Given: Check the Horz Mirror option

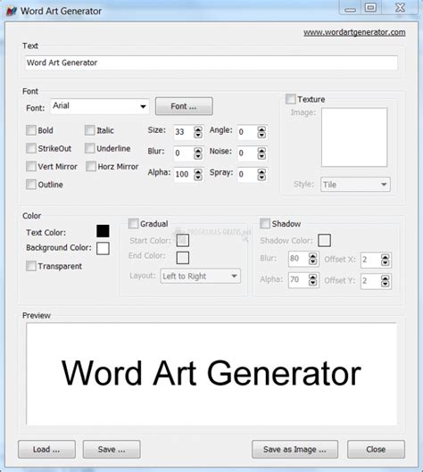Looking at the screenshot, I should pos(91,166).
